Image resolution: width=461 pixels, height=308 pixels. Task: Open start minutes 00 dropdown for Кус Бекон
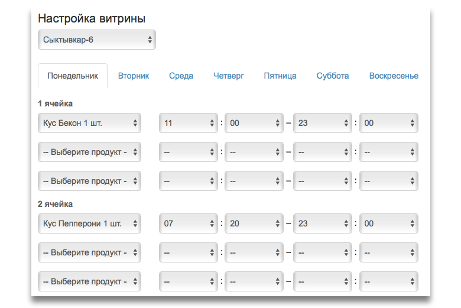point(254,123)
